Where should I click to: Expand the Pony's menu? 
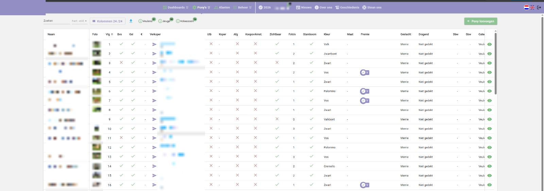[201, 7]
